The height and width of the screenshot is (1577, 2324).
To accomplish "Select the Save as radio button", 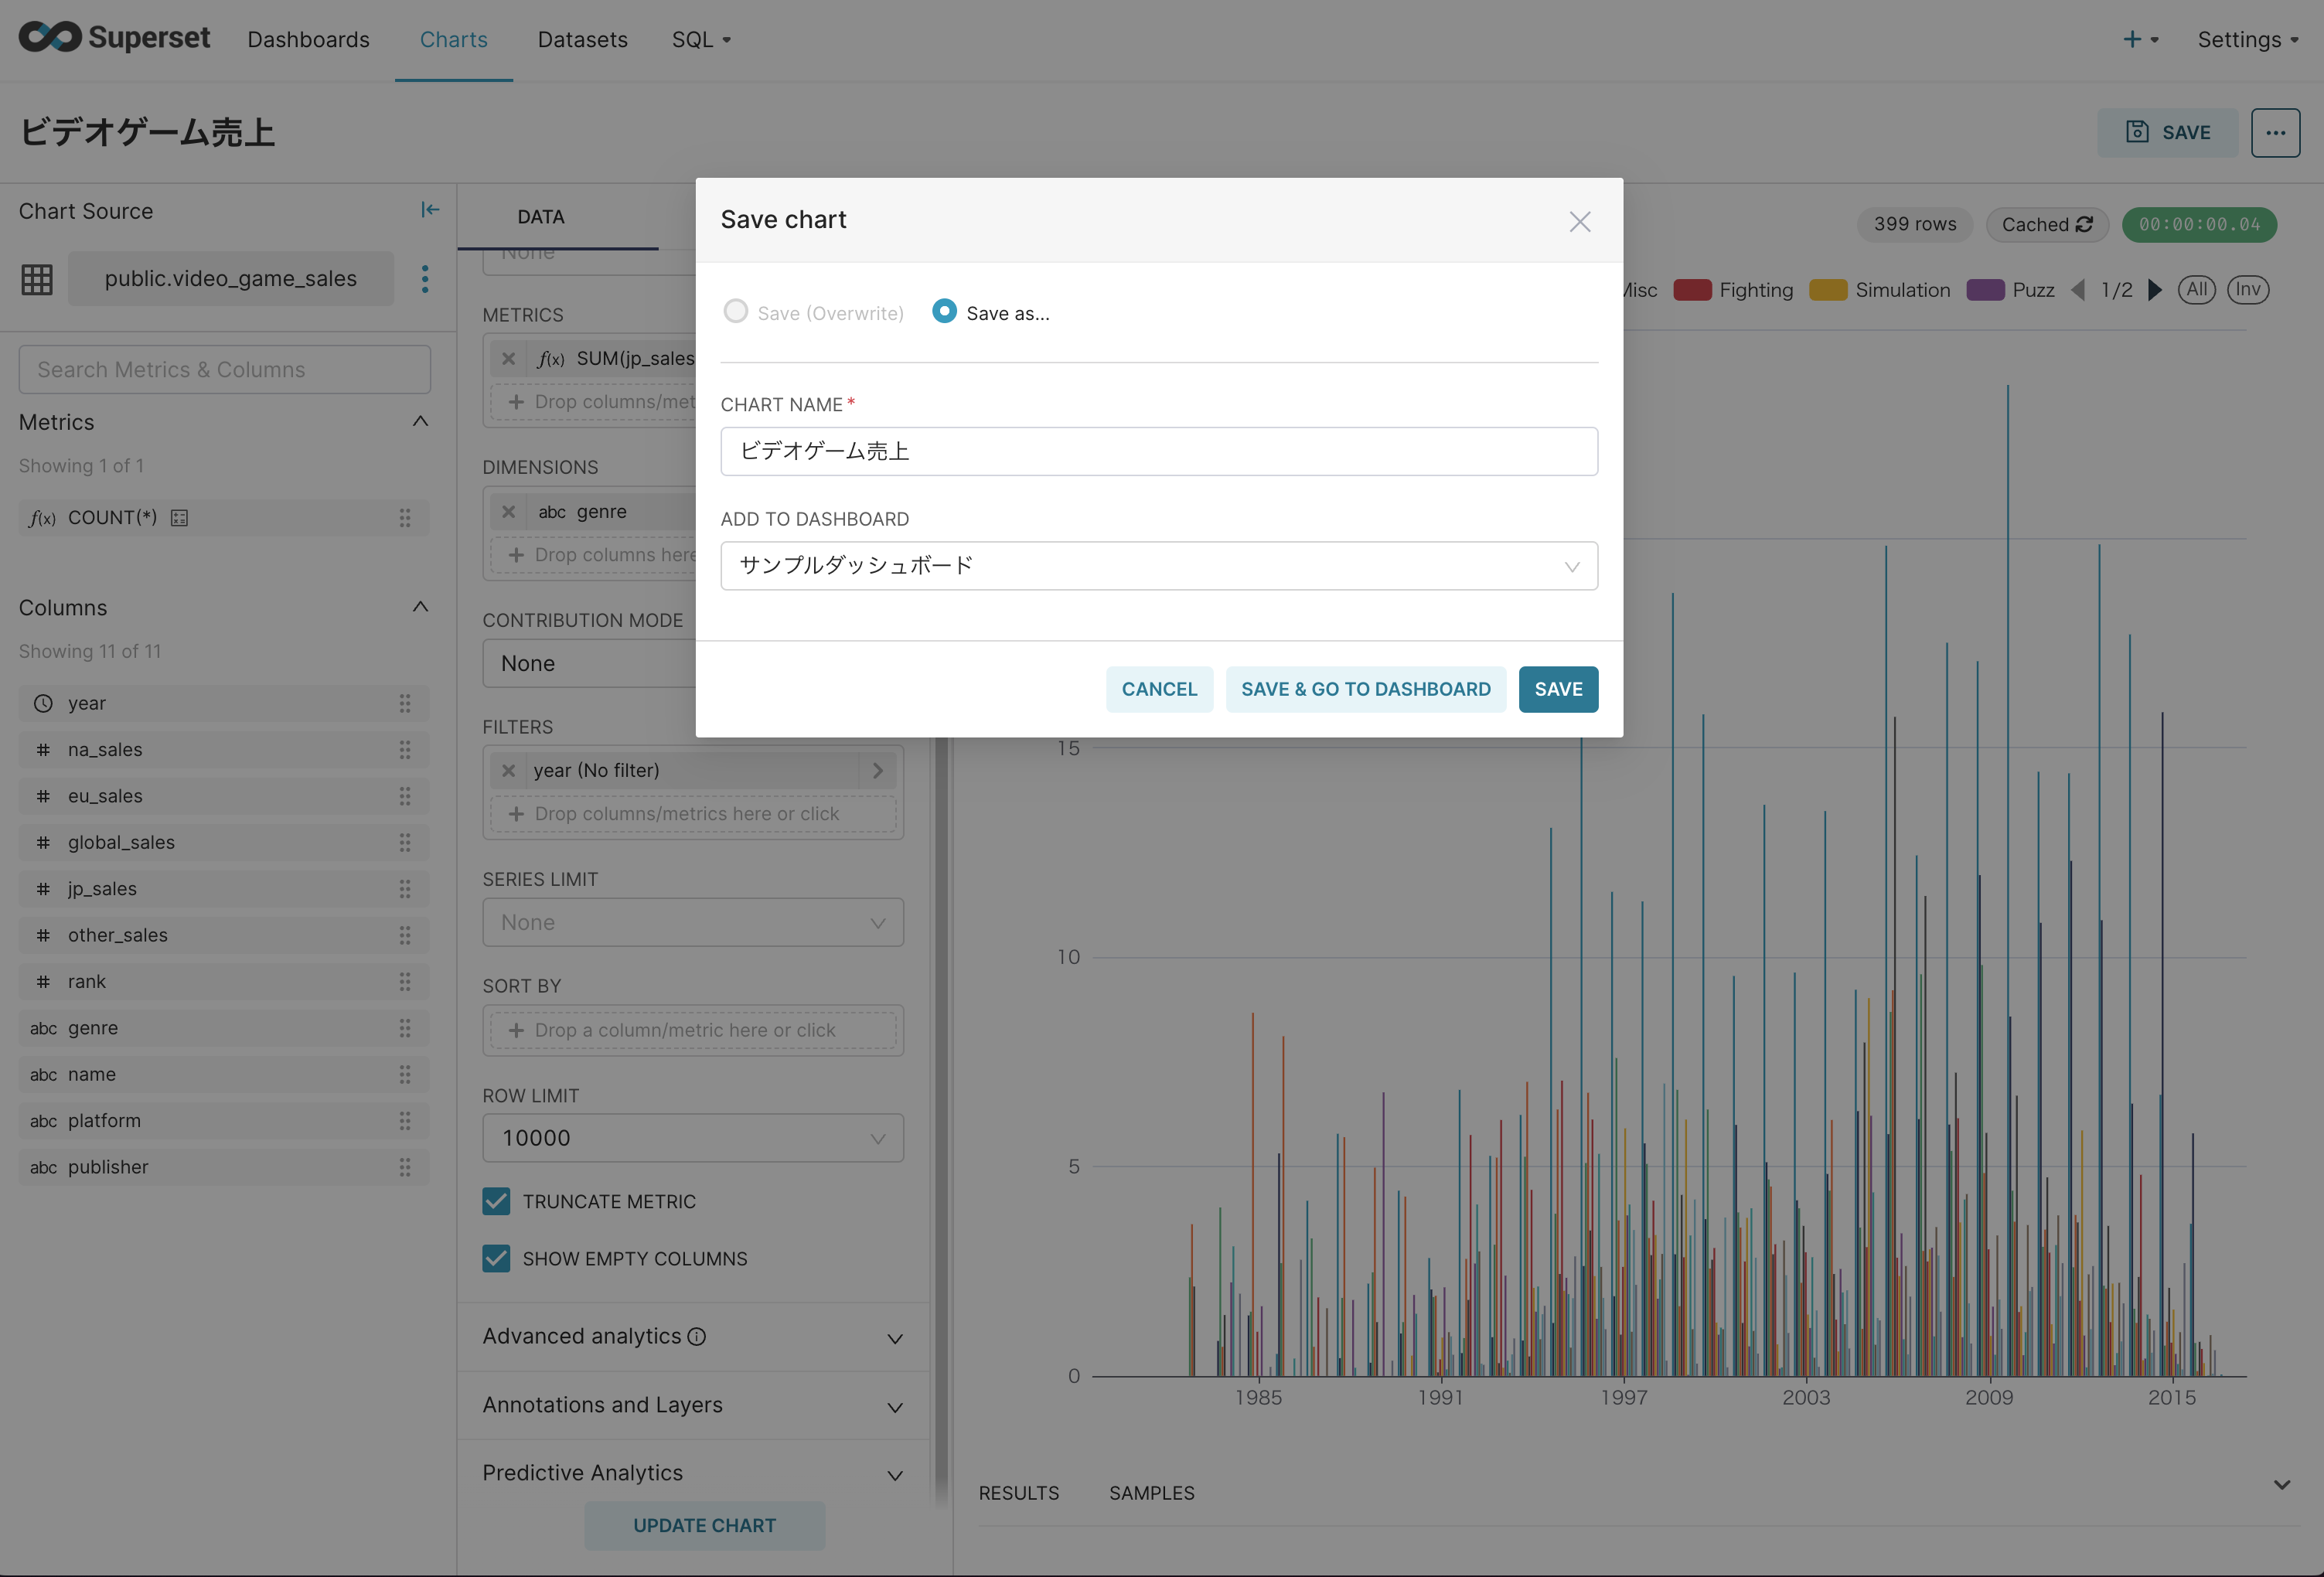I will click(945, 313).
